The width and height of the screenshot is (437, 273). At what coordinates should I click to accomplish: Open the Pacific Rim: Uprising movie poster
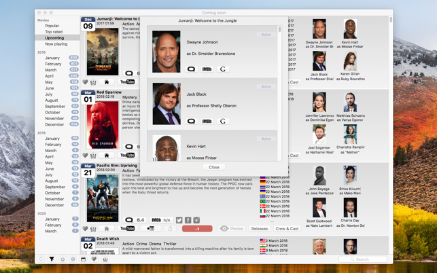[103, 198]
